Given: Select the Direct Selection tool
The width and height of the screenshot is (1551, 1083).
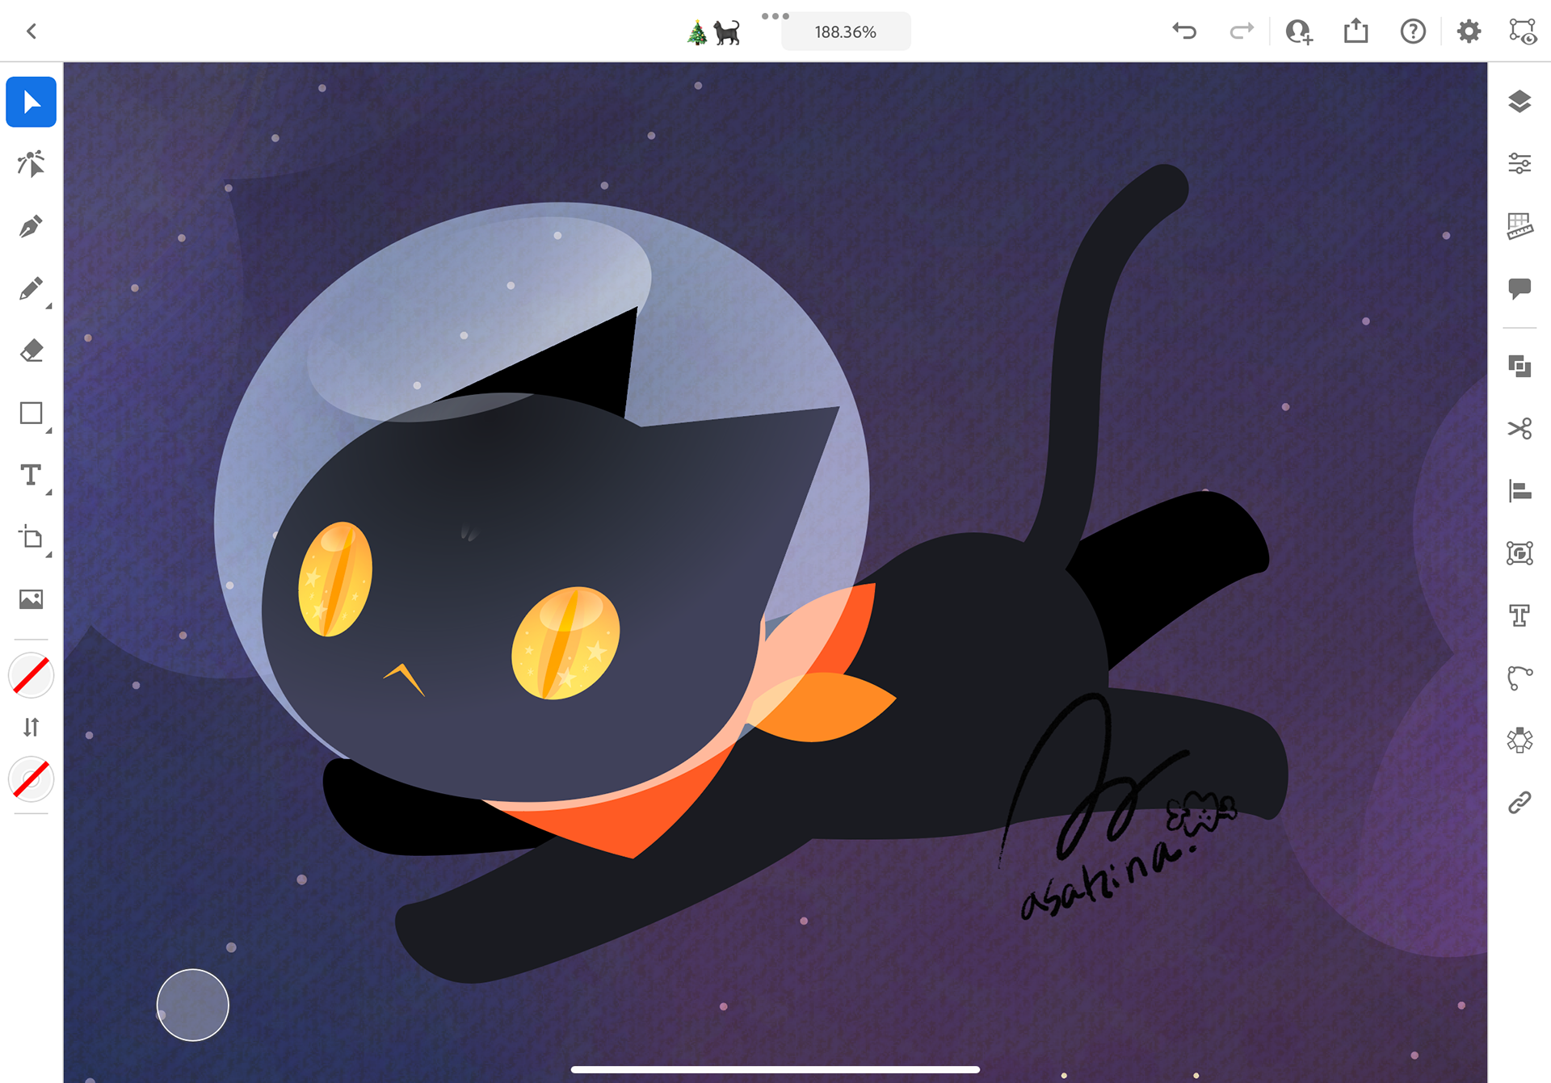Looking at the screenshot, I should (x=31, y=164).
